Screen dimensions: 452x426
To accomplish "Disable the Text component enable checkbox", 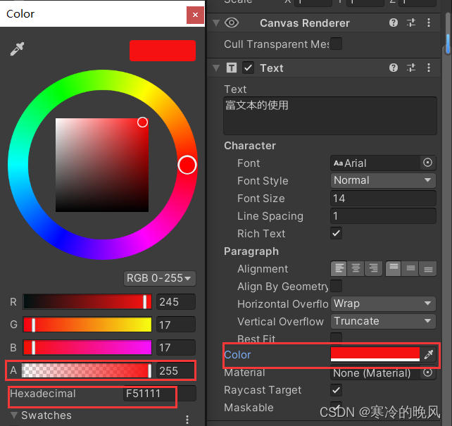I will (x=248, y=68).
